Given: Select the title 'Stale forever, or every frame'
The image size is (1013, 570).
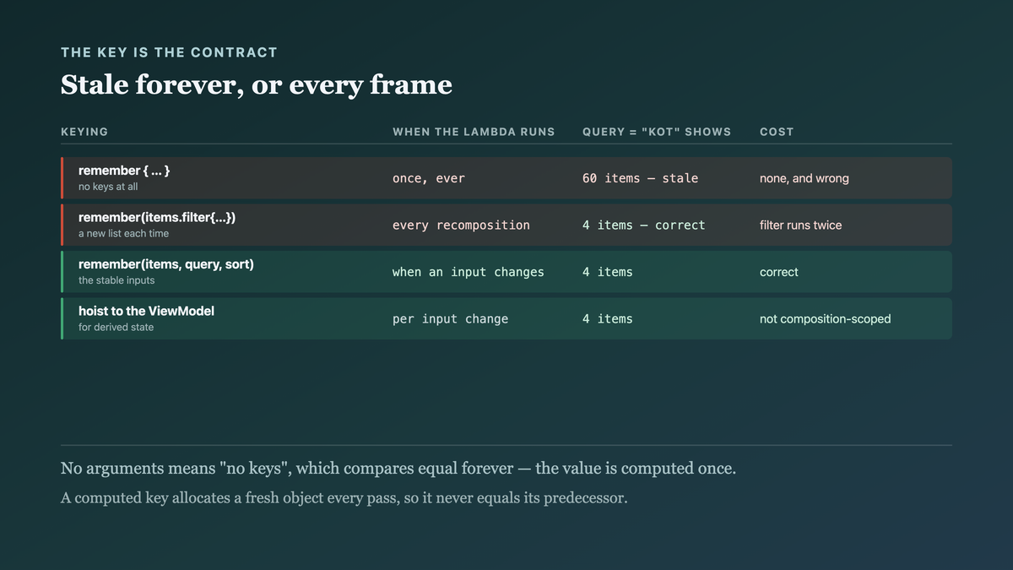Looking at the screenshot, I should (257, 84).
